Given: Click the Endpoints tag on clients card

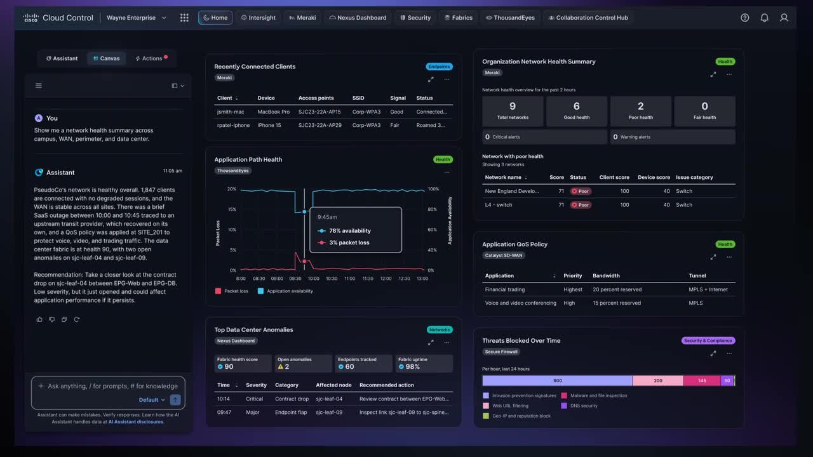Looking at the screenshot, I should 439,67.
